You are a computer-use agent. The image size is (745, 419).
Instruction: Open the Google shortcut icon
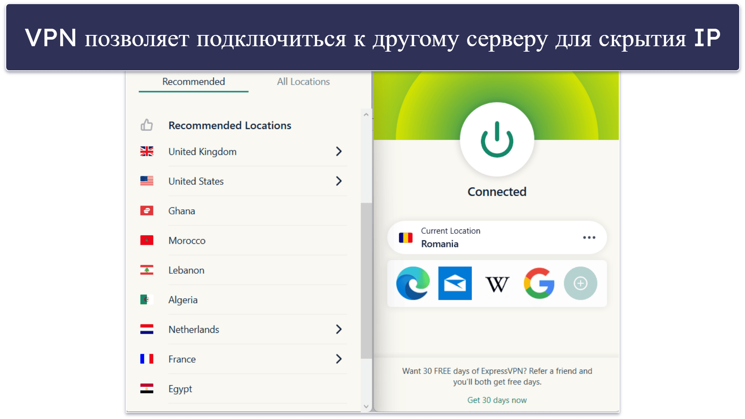click(x=539, y=283)
